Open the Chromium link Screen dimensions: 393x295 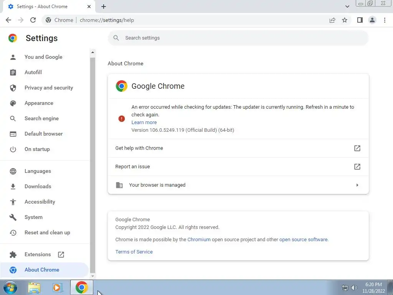click(199, 240)
